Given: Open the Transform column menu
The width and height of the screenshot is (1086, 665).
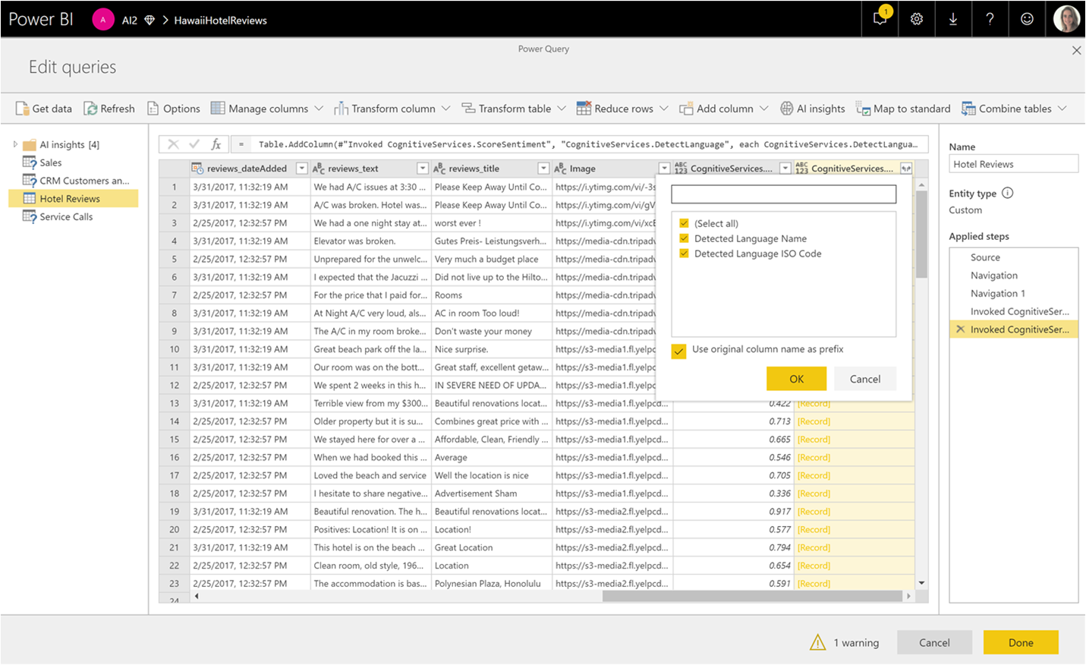Looking at the screenshot, I should pyautogui.click(x=392, y=109).
